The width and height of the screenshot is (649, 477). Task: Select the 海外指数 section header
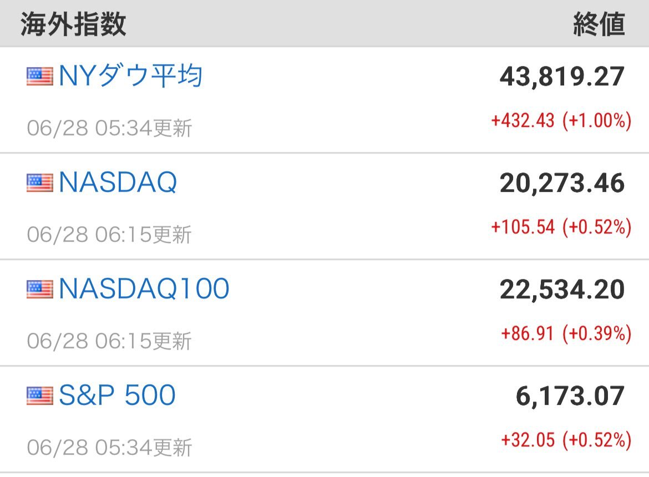click(73, 24)
